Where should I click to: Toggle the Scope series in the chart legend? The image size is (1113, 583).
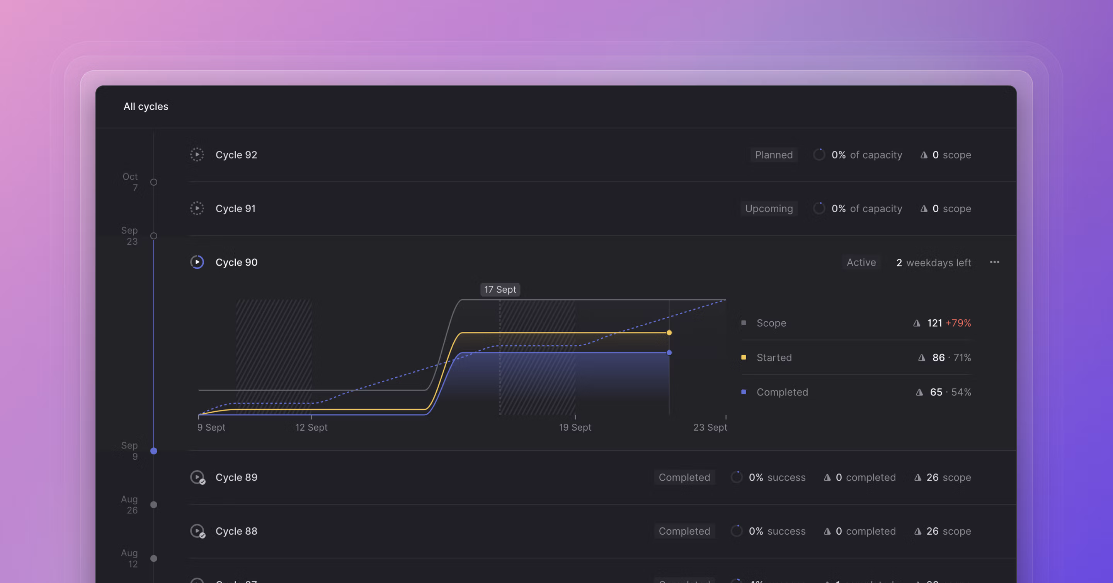(772, 323)
